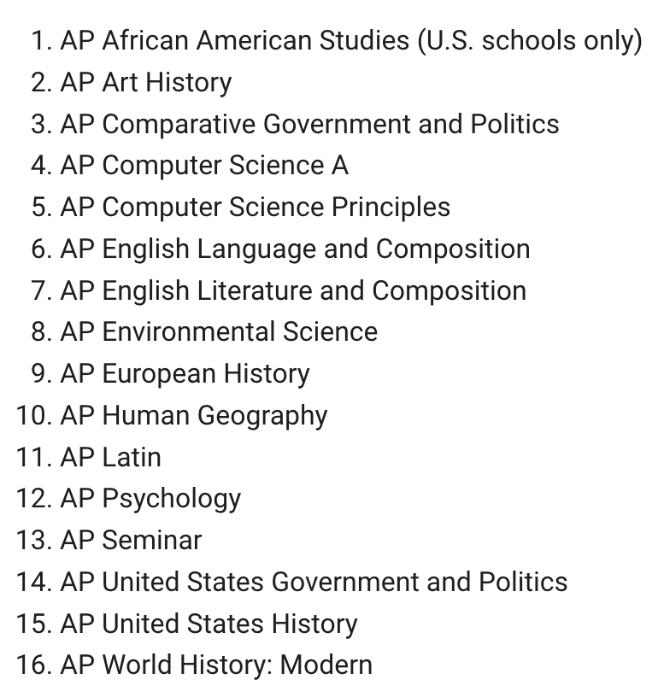Select AP Computer Science A item
Image resolution: width=670 pixels, height=697 pixels.
tap(204, 166)
